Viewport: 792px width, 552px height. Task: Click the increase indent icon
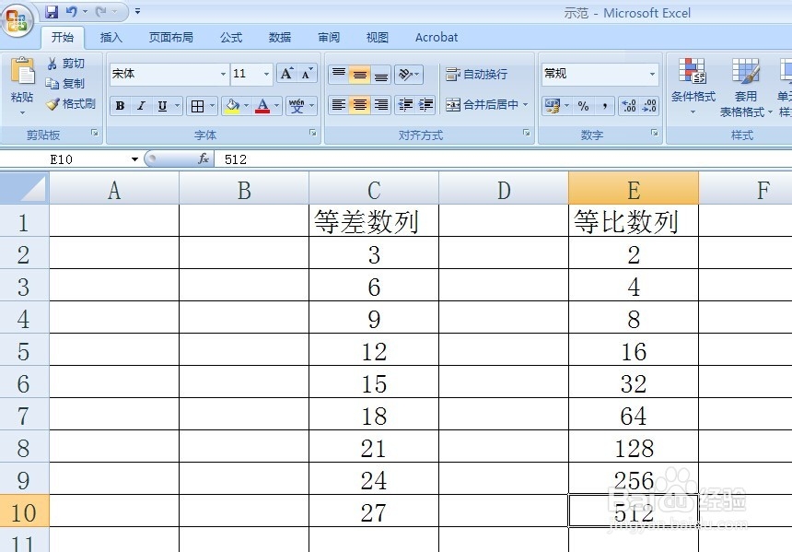(x=425, y=105)
